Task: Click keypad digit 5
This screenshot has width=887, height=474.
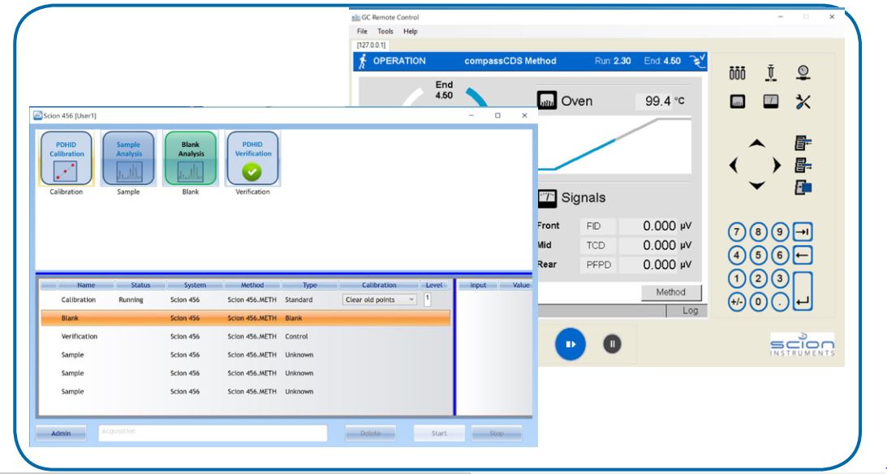Action: (759, 255)
